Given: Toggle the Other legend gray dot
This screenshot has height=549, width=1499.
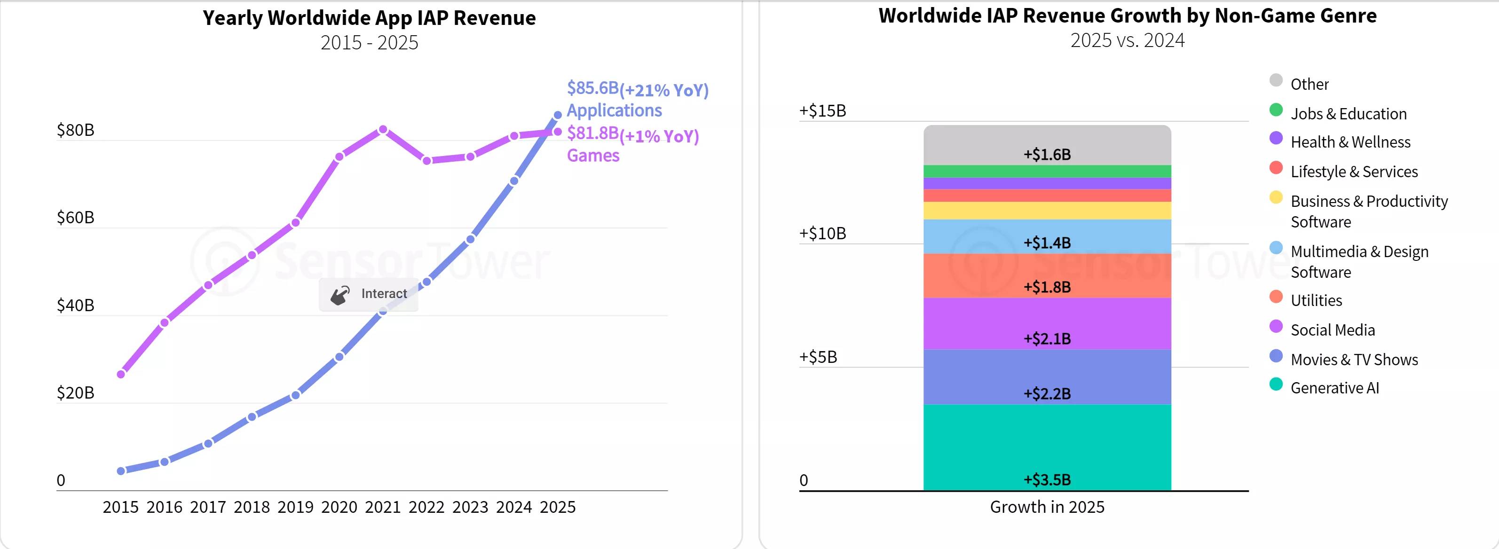Looking at the screenshot, I should pyautogui.click(x=1276, y=80).
